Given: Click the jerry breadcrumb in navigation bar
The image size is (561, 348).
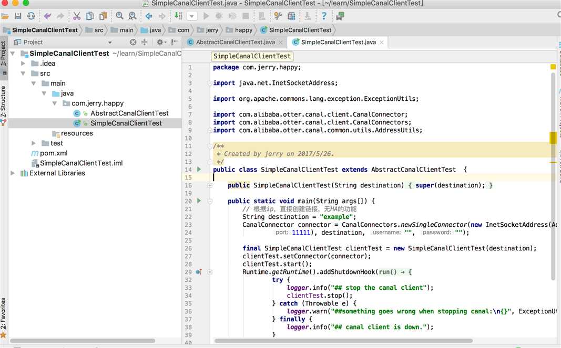Looking at the screenshot, I should (x=208, y=30).
